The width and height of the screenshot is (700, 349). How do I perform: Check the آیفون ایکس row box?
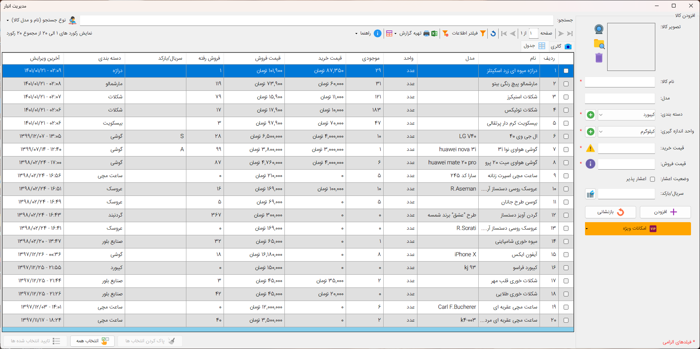coord(566,254)
